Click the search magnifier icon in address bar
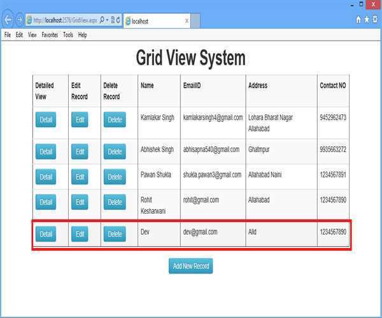 (102, 20)
